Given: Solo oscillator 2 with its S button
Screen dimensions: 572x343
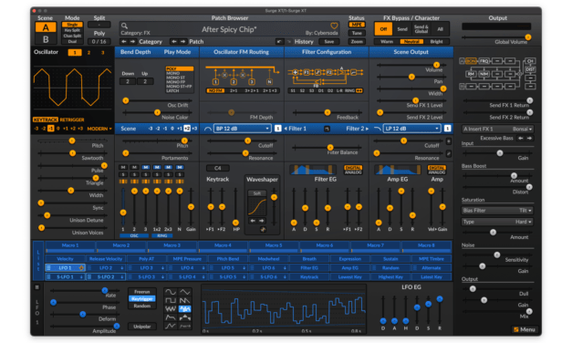Looking at the screenshot, I should click(134, 174).
